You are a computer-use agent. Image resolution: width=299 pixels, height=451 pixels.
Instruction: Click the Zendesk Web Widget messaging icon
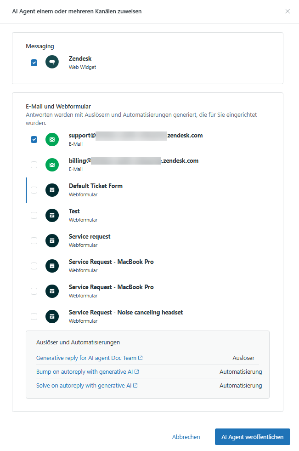(x=52, y=62)
